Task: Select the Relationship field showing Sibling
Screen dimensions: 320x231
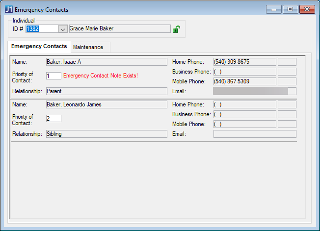Action: [106, 134]
